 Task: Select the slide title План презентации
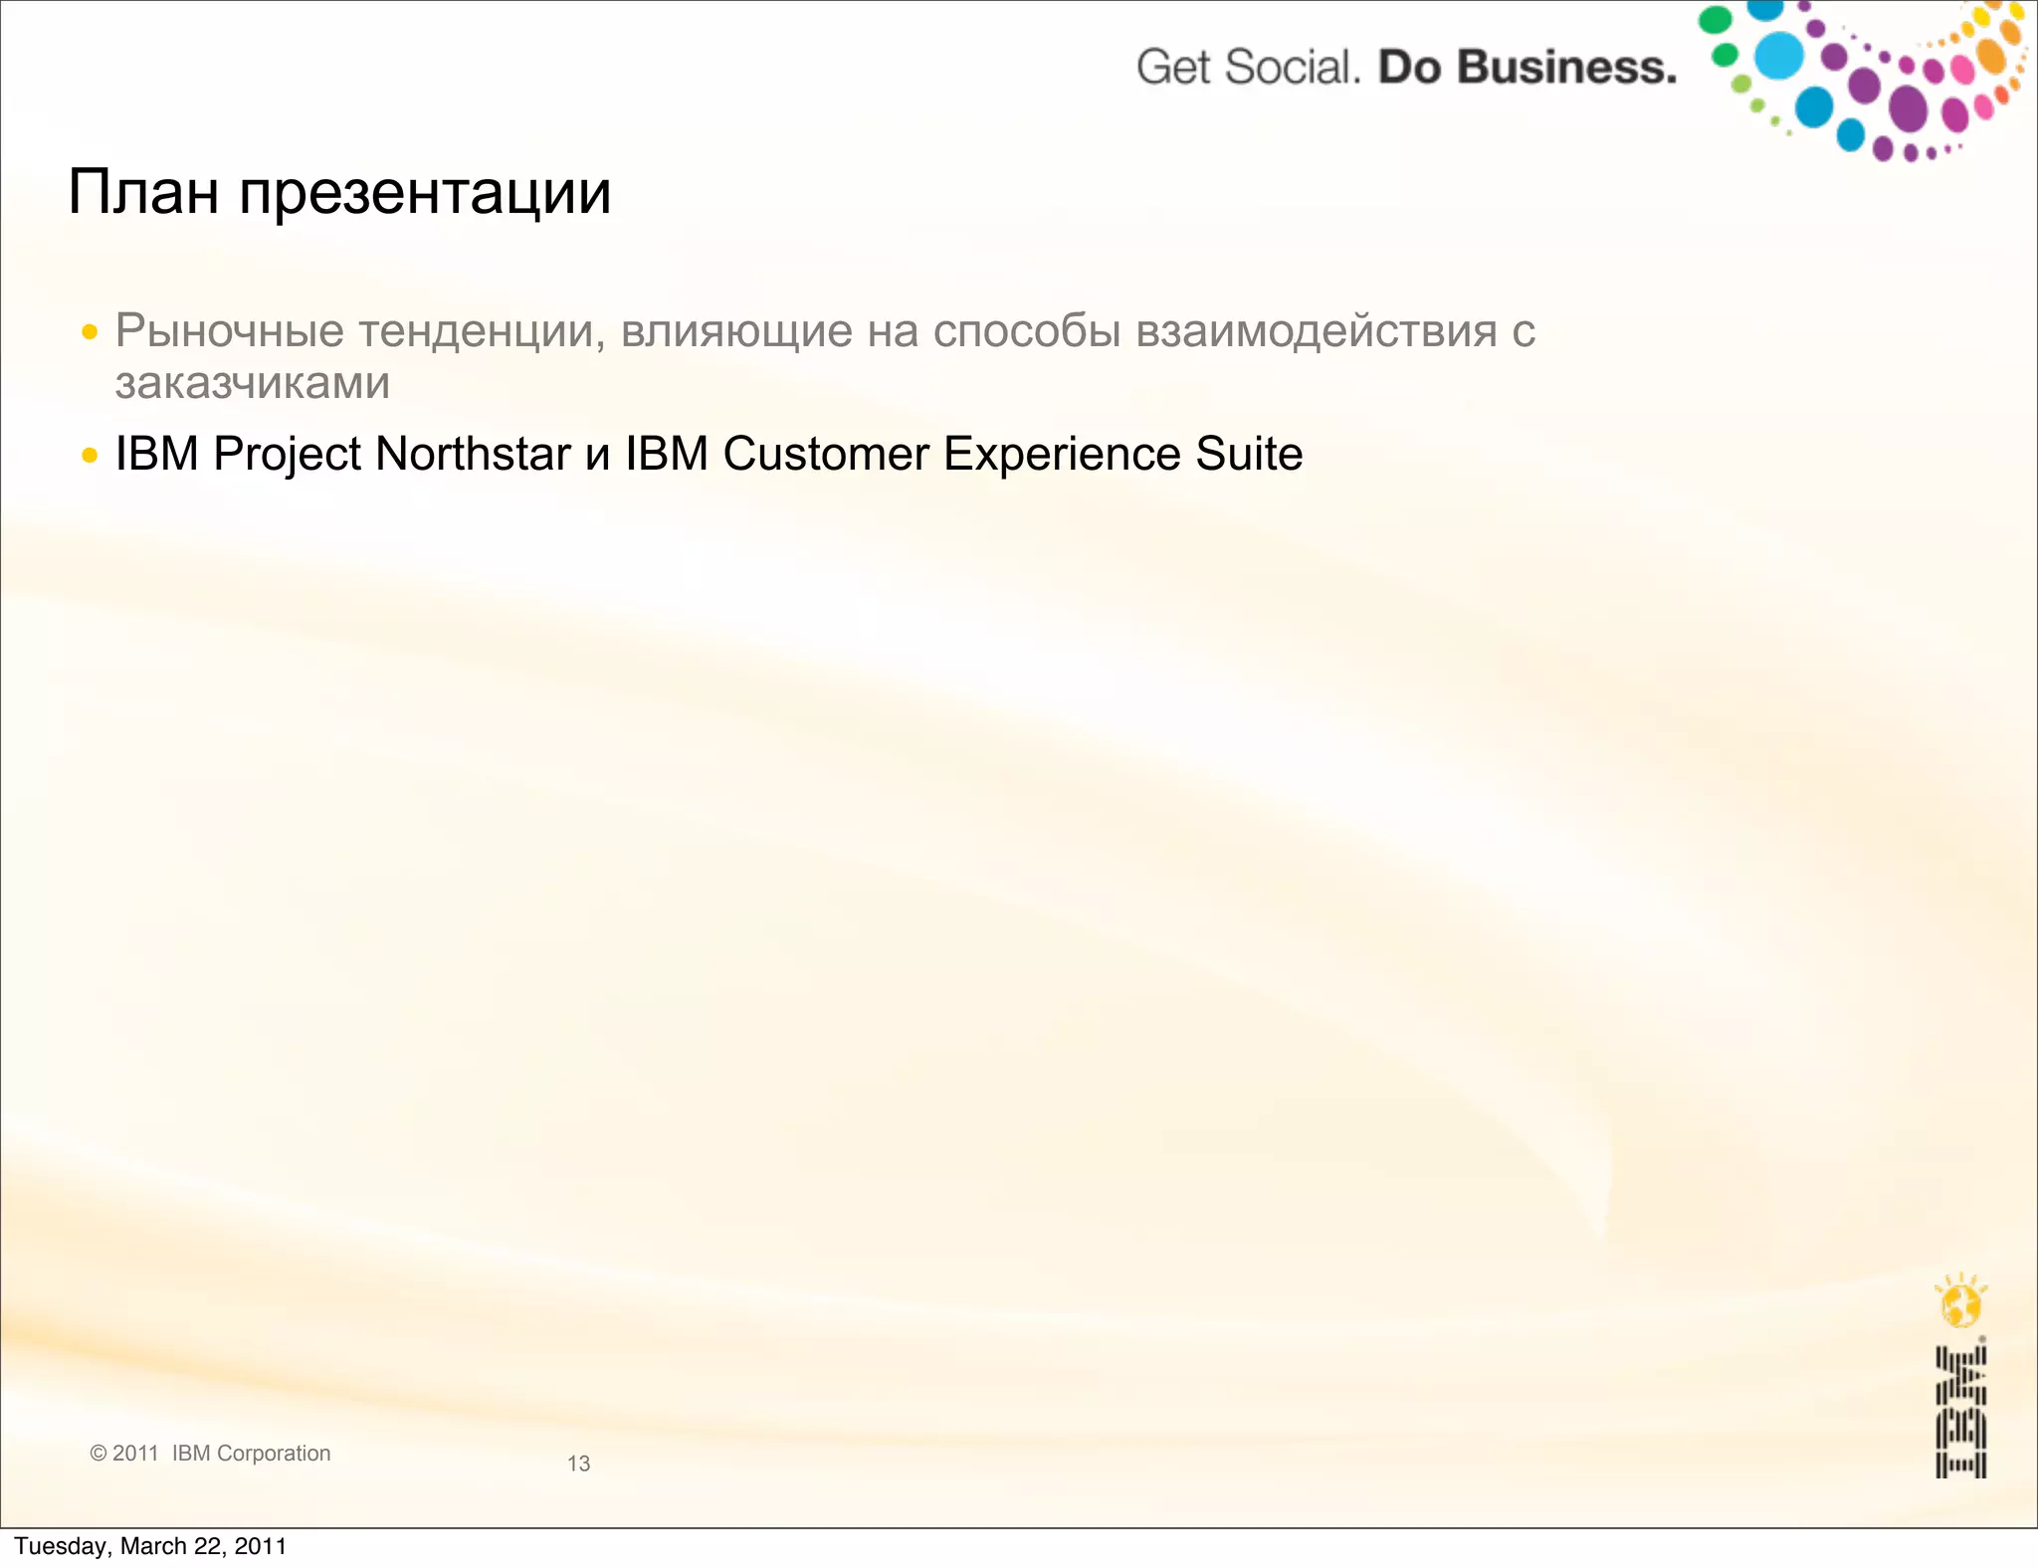[x=339, y=192]
